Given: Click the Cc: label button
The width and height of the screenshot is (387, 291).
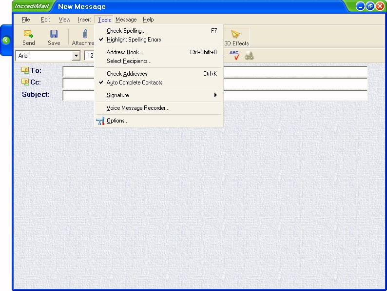Looking at the screenshot, I should (35, 82).
